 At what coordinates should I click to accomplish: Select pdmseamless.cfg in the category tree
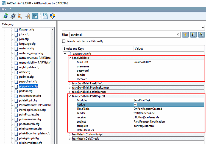point(30,119)
